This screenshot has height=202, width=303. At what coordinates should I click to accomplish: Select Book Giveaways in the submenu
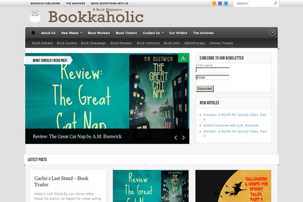pos(93,43)
